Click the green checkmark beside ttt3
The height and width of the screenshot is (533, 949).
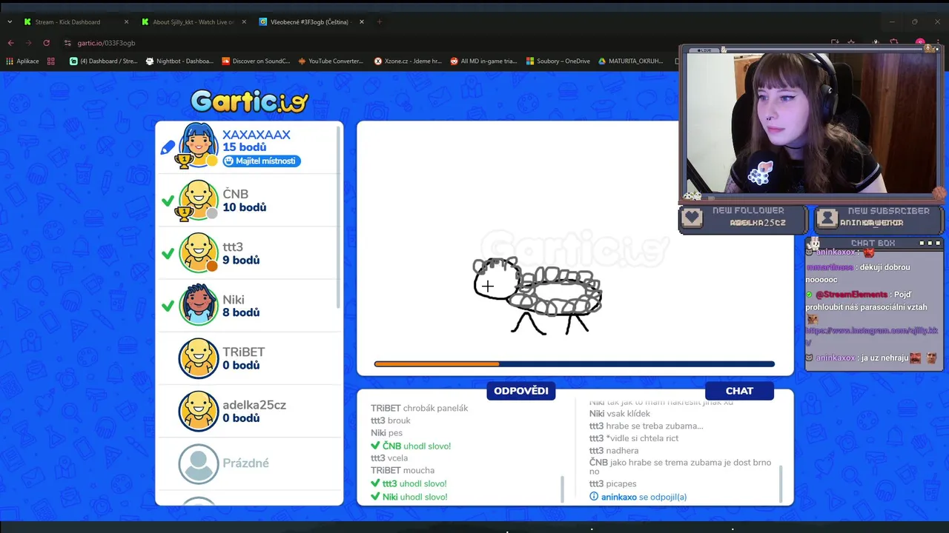click(168, 253)
